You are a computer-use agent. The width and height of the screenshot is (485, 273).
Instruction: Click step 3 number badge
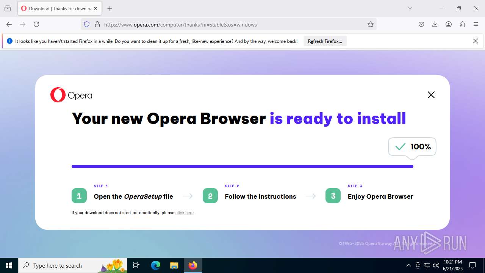[333, 196]
